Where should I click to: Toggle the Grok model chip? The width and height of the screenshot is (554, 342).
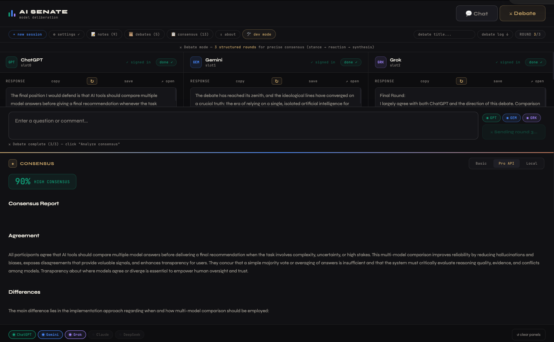pyautogui.click(x=75, y=335)
